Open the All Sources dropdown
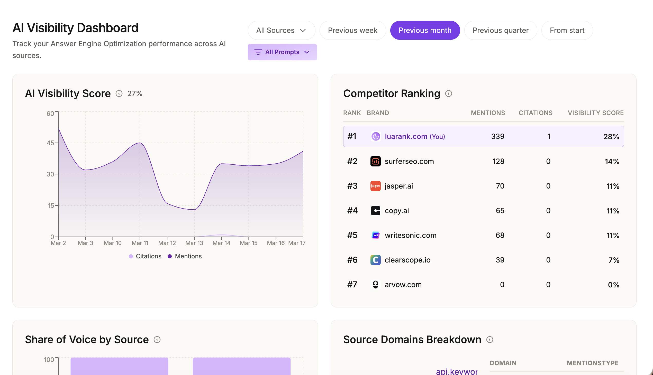Viewport: 653px width, 375px height. tap(281, 30)
